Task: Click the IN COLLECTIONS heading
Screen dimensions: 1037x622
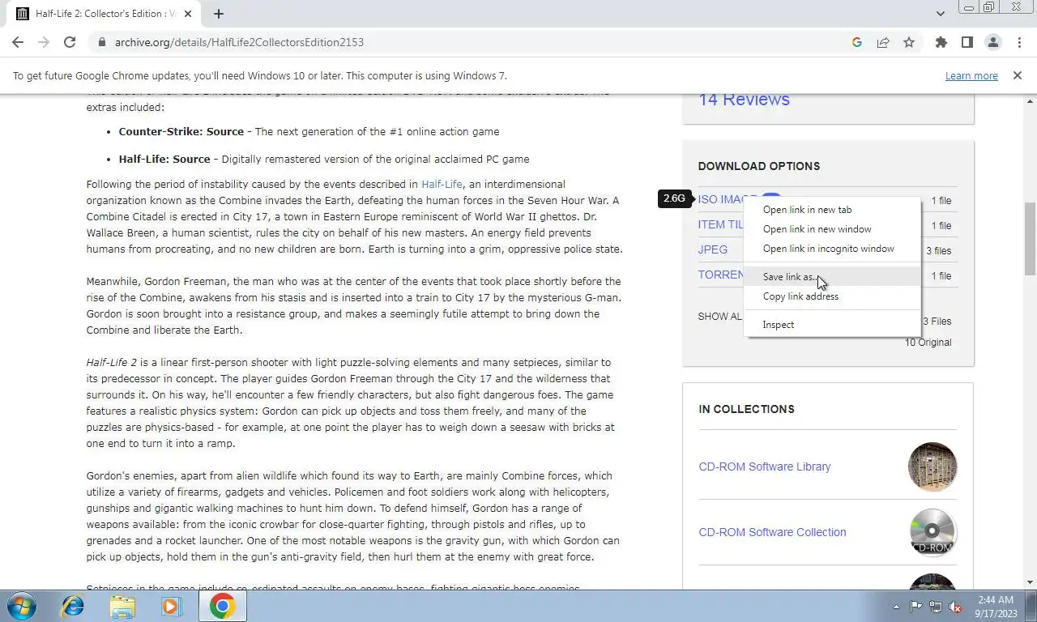Action: click(x=746, y=409)
